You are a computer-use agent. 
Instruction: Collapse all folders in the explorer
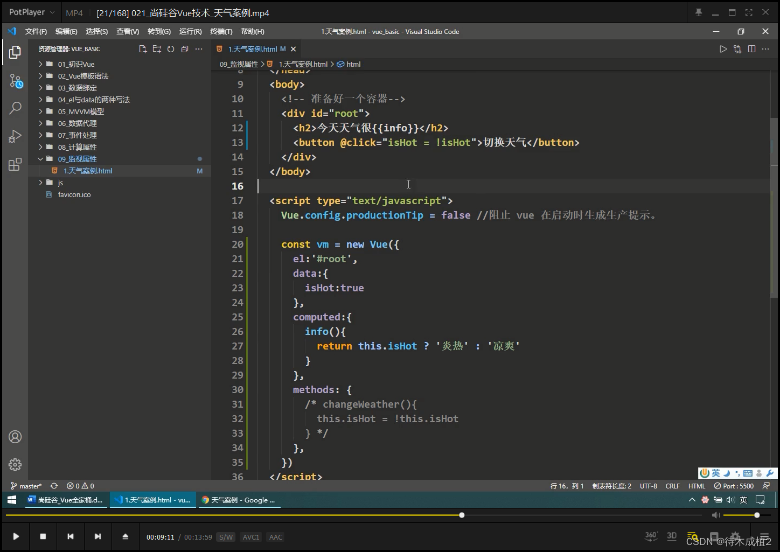(x=185, y=49)
